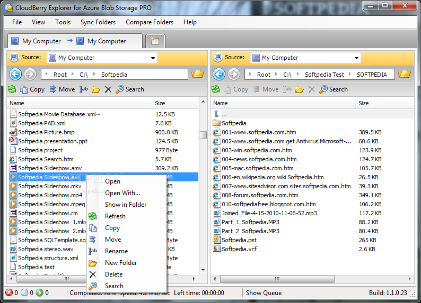Expand the Softpedia breadcrumb arrow in left path
421x303 pixels.
[94, 74]
